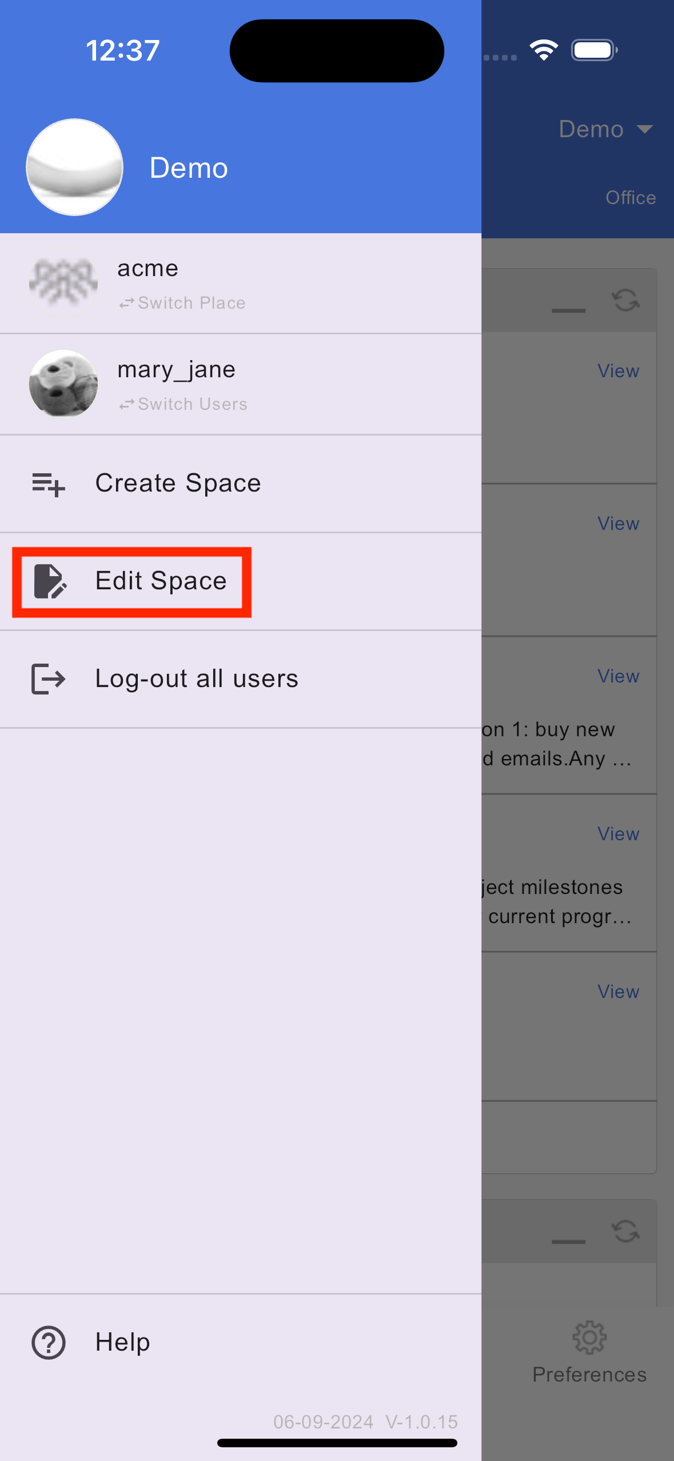Click View link beside project milestones text
The height and width of the screenshot is (1461, 674).
pyautogui.click(x=618, y=834)
